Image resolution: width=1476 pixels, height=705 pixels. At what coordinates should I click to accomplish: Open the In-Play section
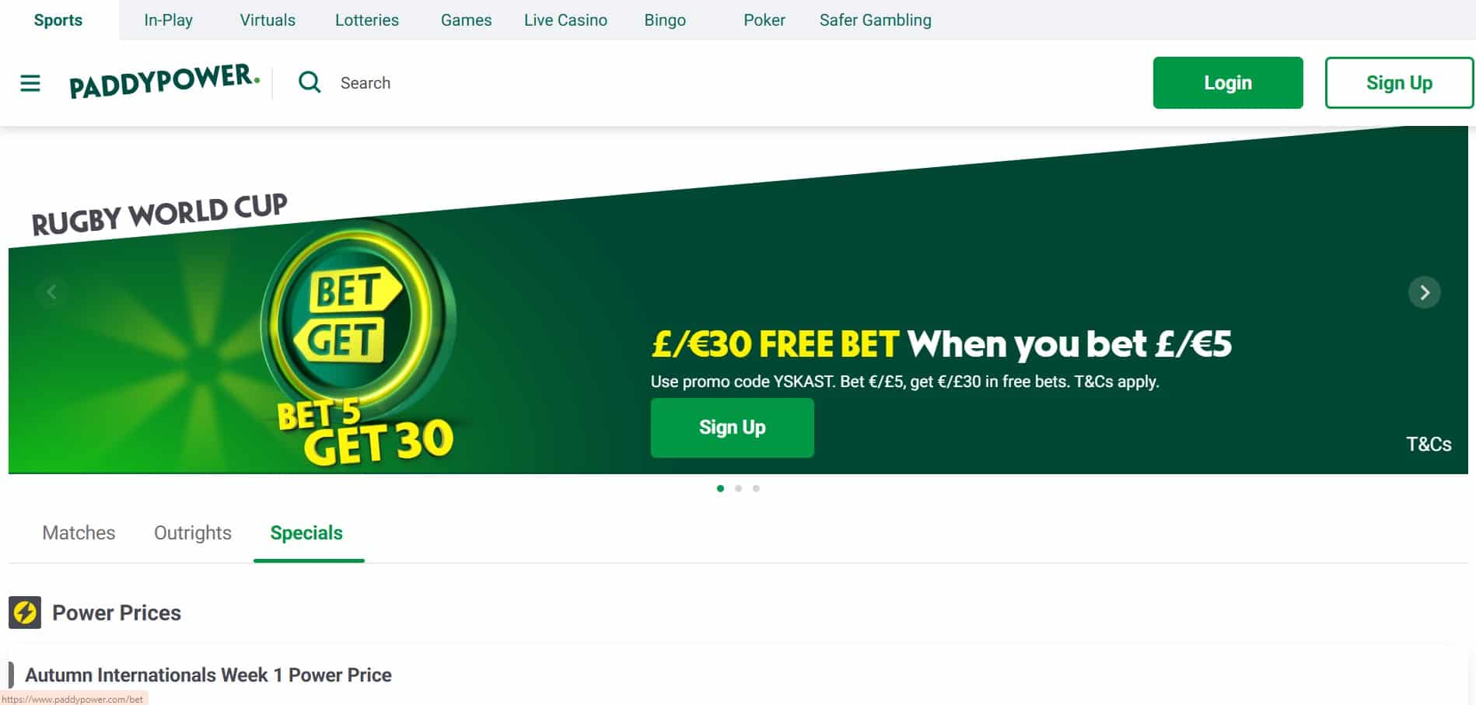tap(168, 20)
